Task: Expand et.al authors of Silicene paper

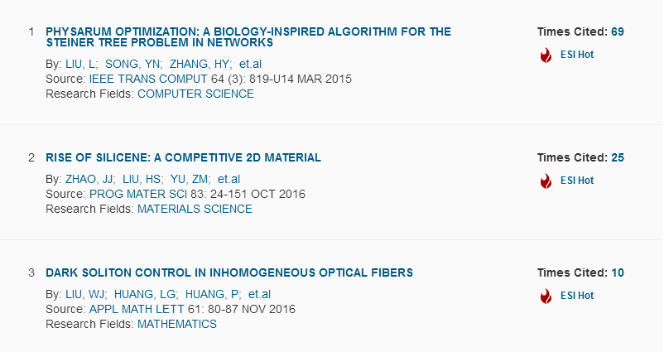Action: point(229,179)
